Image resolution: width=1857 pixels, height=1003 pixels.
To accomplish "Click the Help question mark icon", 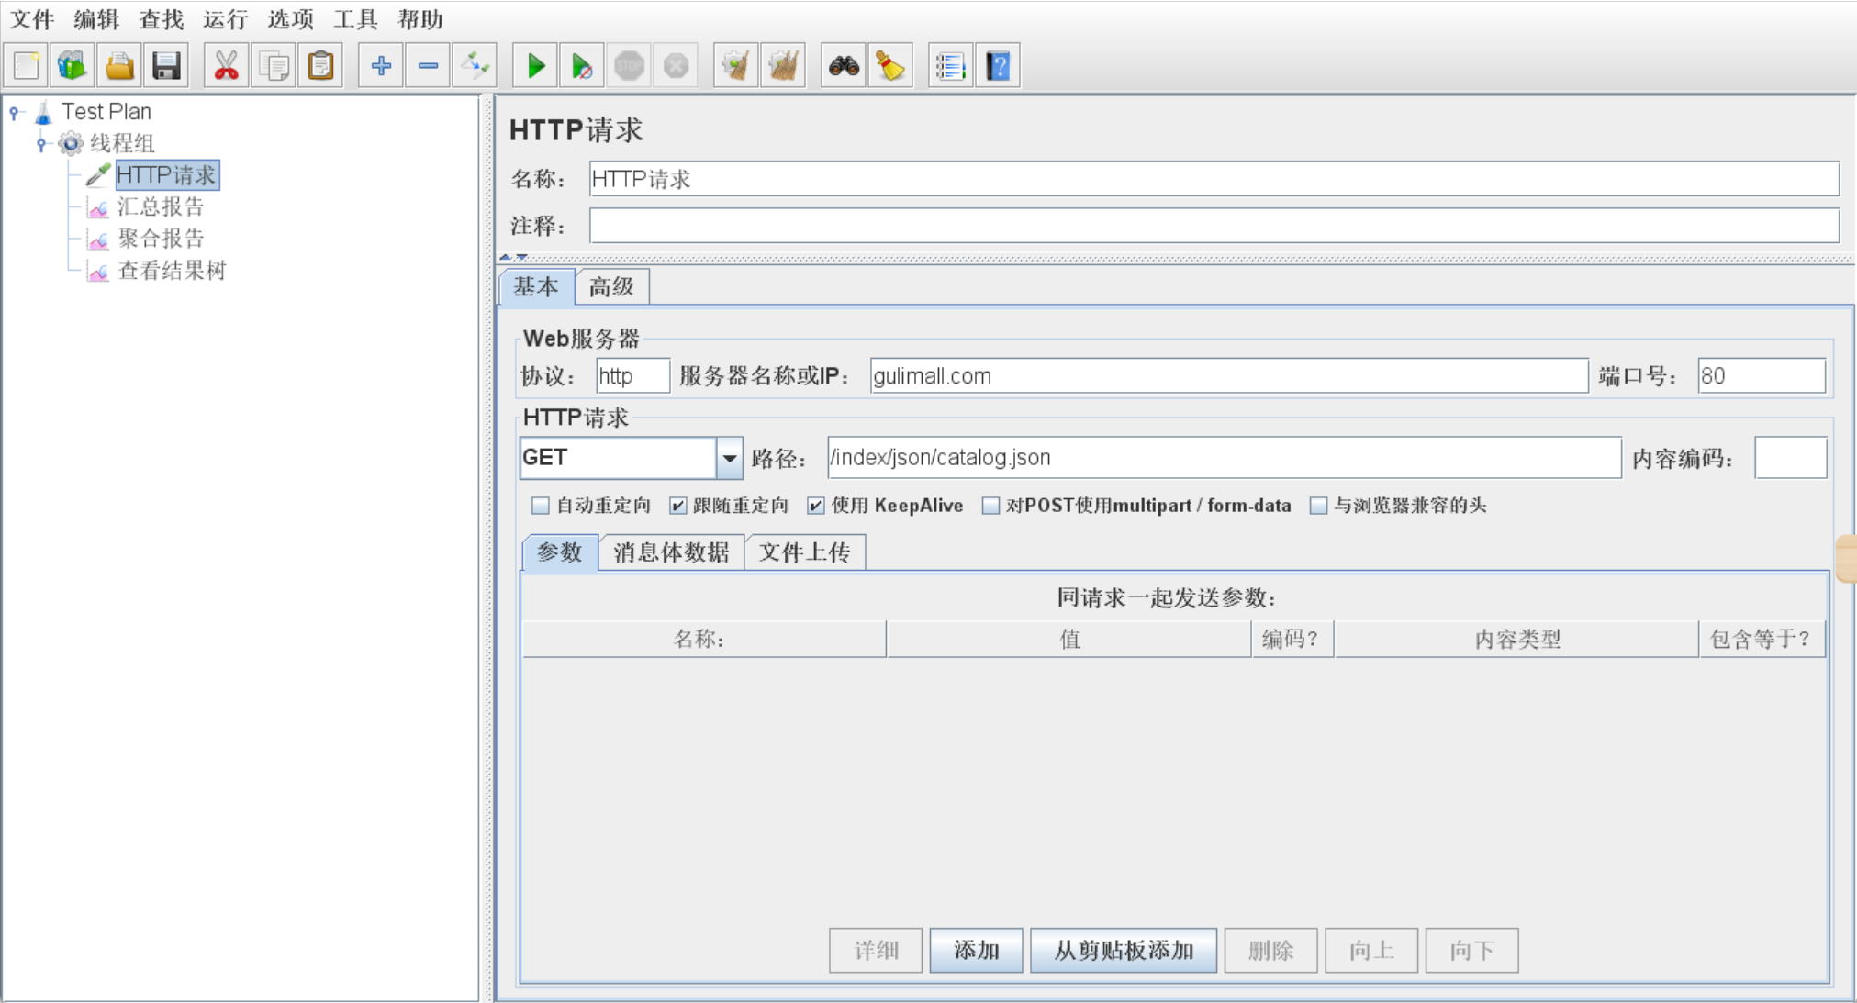I will [998, 66].
